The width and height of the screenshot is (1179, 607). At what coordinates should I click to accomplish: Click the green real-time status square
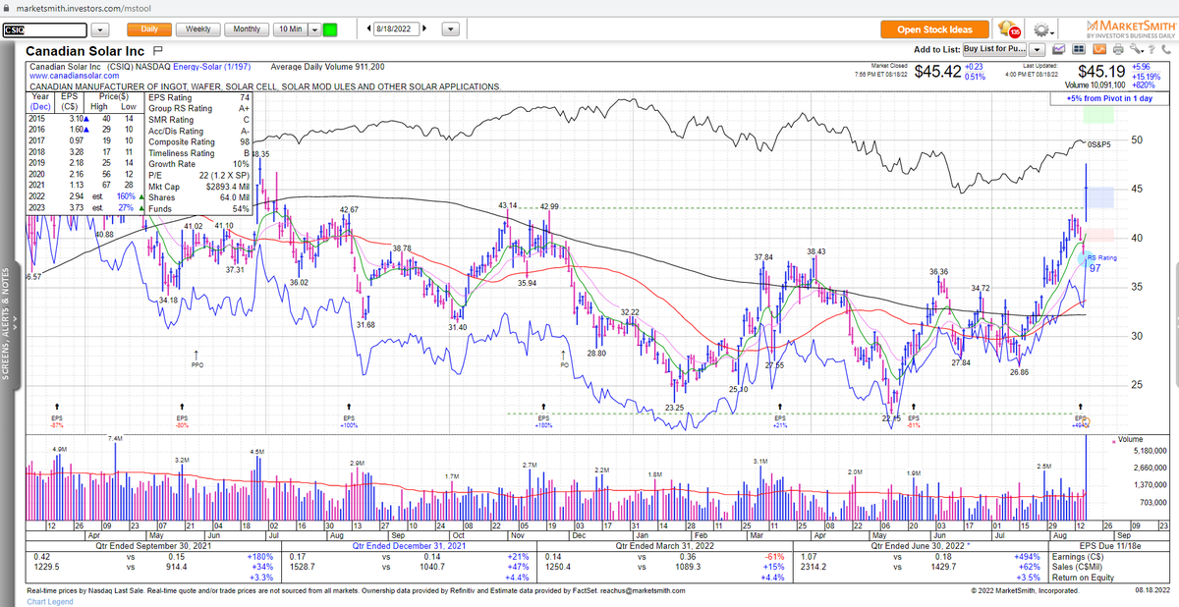(x=330, y=29)
